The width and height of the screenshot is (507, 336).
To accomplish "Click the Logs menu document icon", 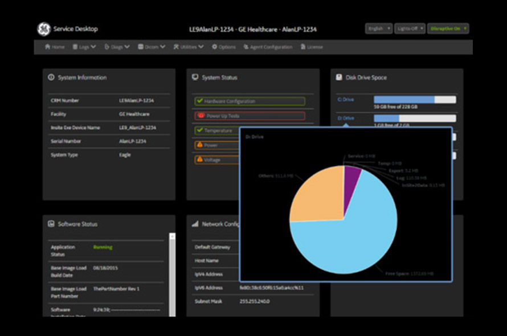I will (75, 47).
